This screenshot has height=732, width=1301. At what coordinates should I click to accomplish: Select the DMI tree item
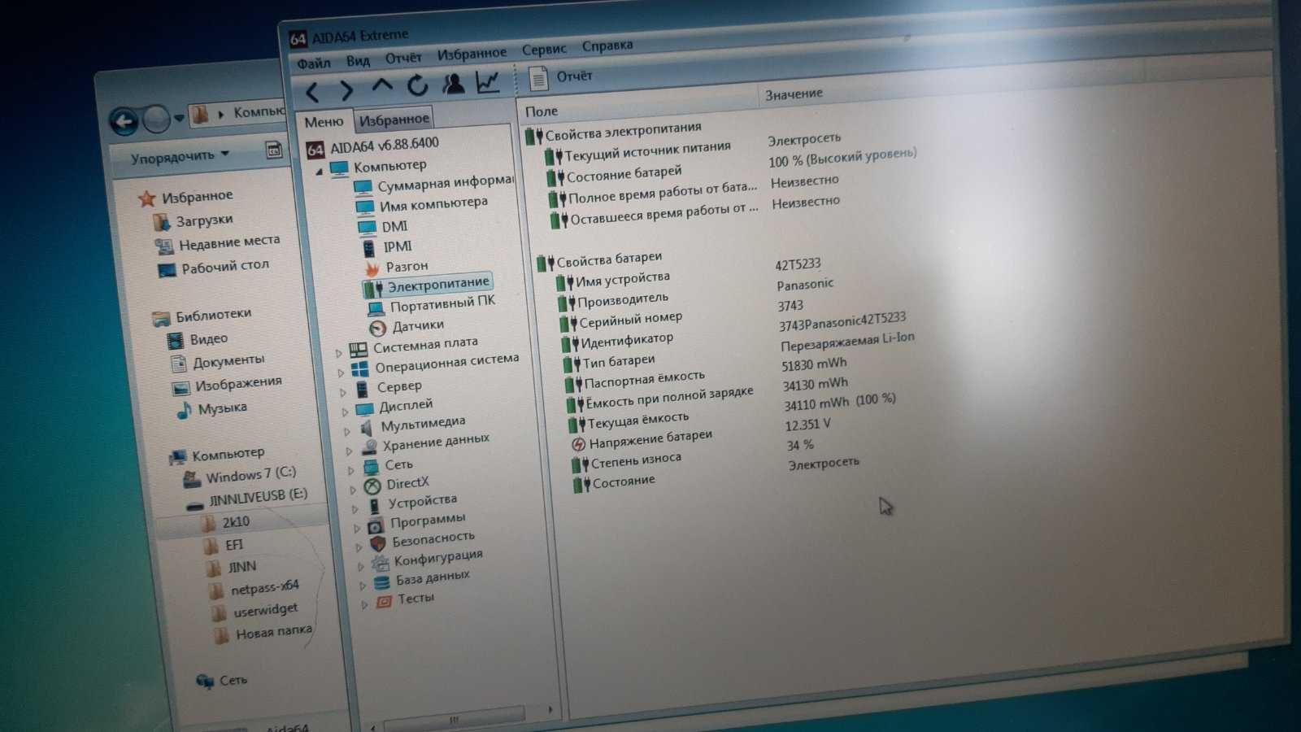tap(384, 227)
